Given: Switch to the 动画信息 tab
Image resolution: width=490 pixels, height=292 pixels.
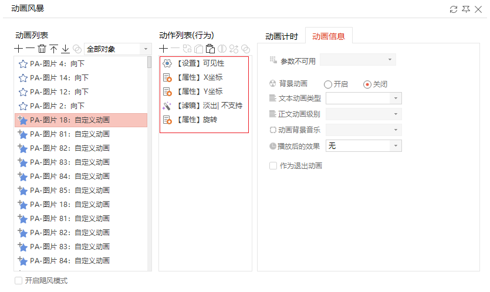Looking at the screenshot, I should [x=329, y=36].
